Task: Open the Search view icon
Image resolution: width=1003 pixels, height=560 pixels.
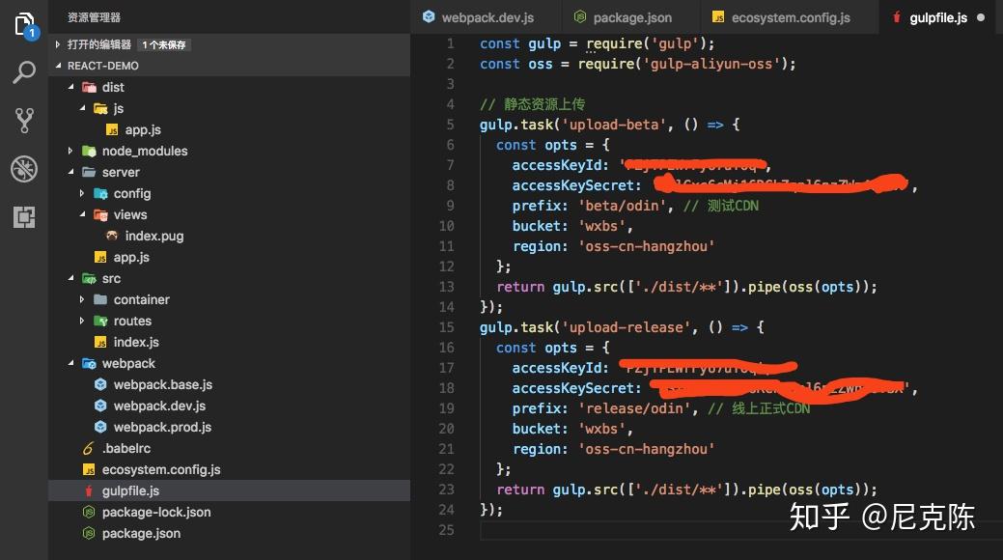Action: coord(24,72)
